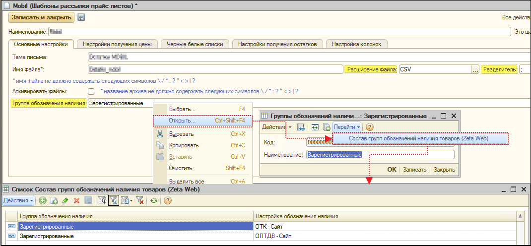Click row icon of ОПТДВ - Сайт entry

pos(12,236)
